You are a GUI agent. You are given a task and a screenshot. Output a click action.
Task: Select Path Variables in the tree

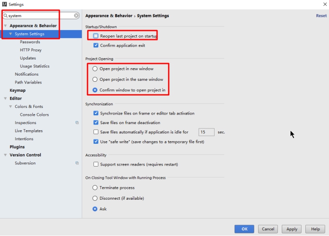point(28,82)
